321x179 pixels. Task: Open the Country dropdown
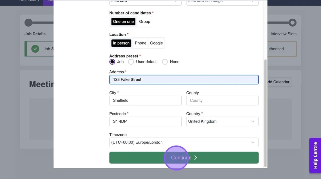point(222,121)
